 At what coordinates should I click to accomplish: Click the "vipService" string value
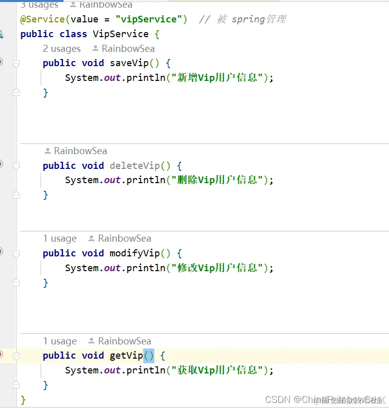(x=149, y=19)
